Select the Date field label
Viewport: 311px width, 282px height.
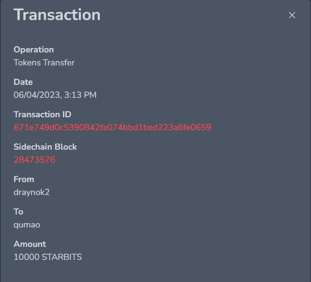click(x=23, y=82)
